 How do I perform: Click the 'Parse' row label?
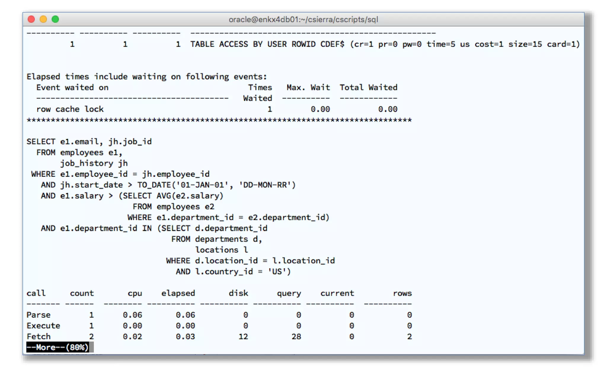point(39,315)
